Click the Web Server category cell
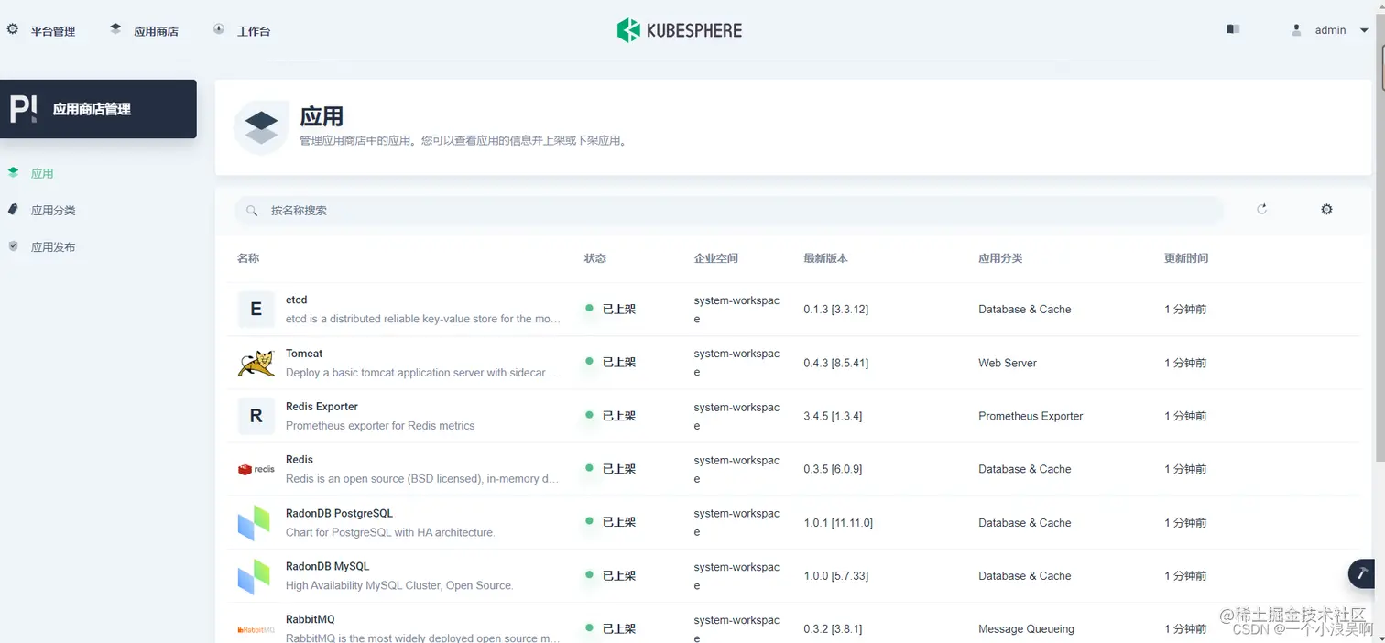Viewport: 1385px width, 643px height. click(x=1008, y=363)
